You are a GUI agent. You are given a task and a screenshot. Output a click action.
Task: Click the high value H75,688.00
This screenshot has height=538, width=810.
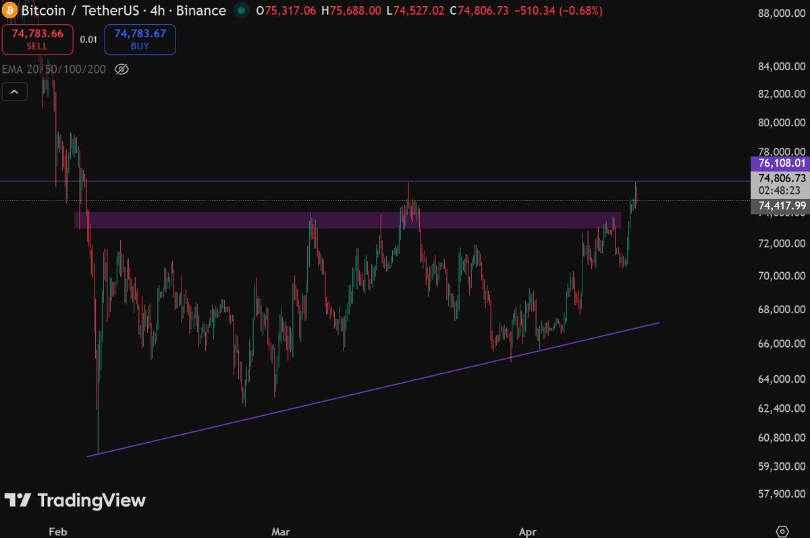[x=351, y=11]
